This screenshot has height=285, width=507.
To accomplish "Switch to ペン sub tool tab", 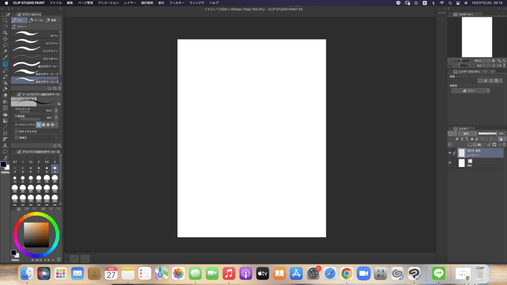I will (x=20, y=21).
